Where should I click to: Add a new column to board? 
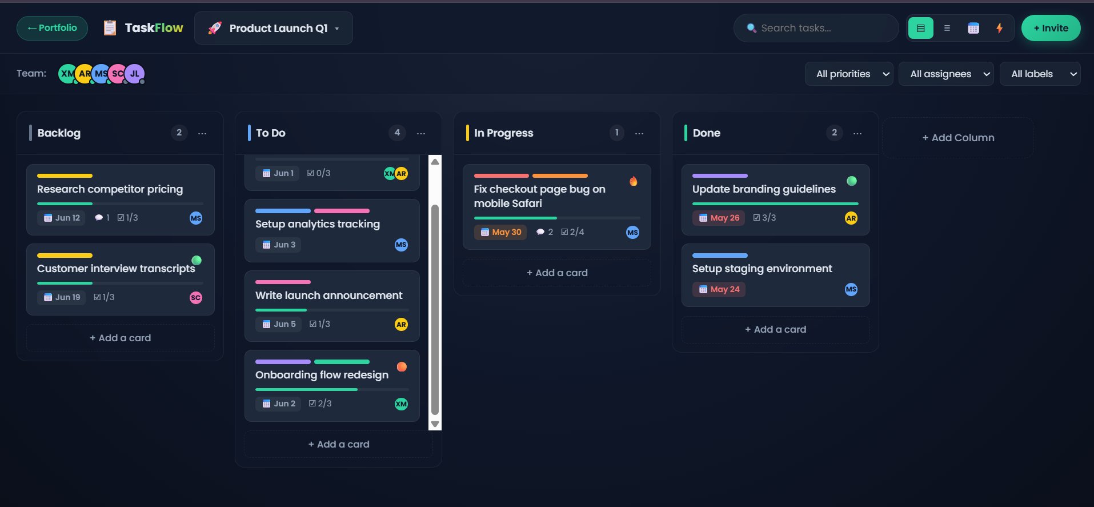pyautogui.click(x=958, y=138)
